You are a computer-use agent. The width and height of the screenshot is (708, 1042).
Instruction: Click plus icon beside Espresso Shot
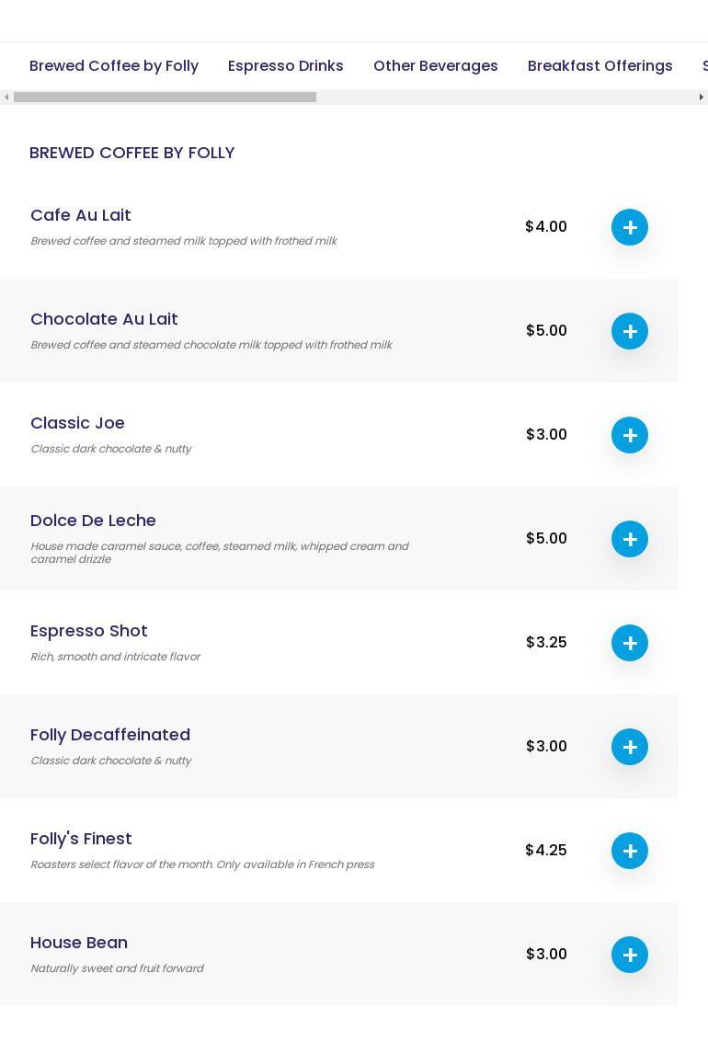tap(630, 643)
